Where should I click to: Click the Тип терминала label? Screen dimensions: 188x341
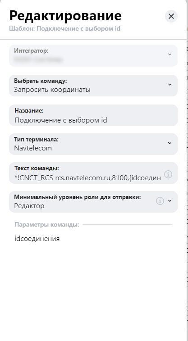(x=37, y=139)
